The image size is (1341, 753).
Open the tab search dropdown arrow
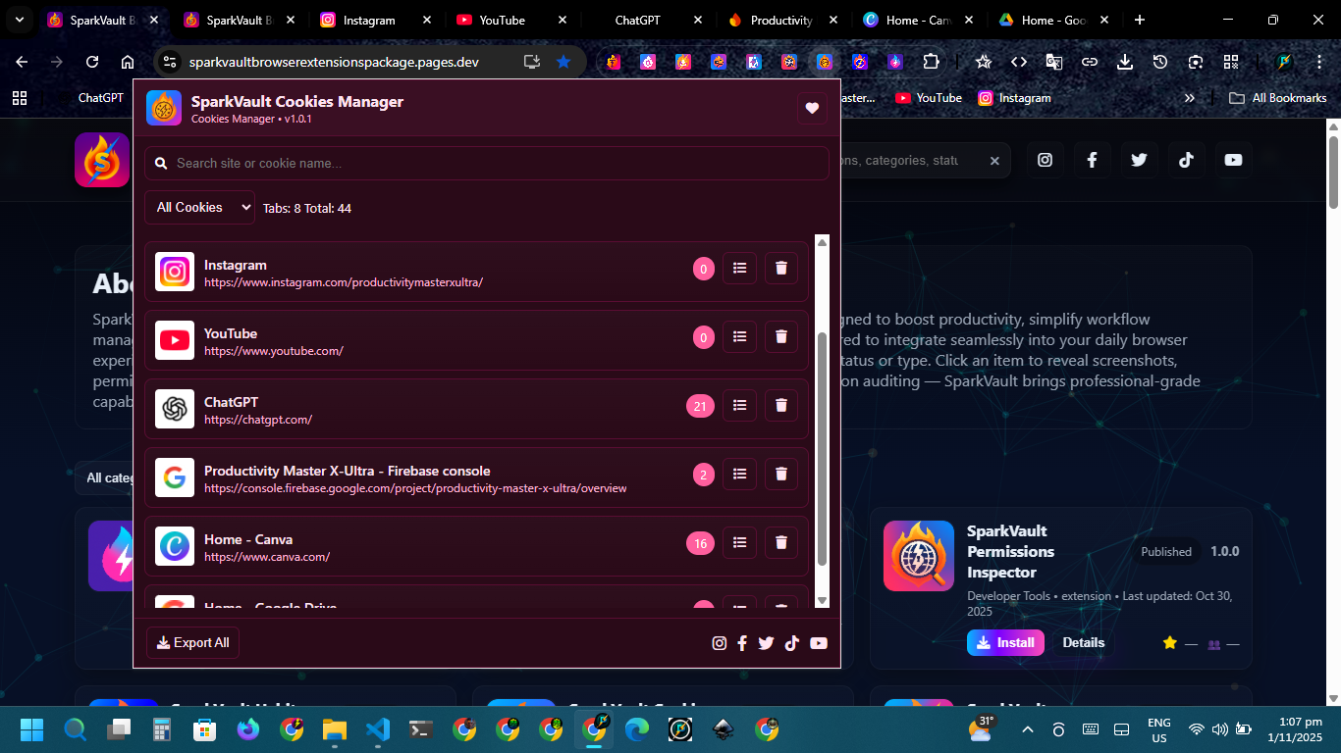[19, 20]
